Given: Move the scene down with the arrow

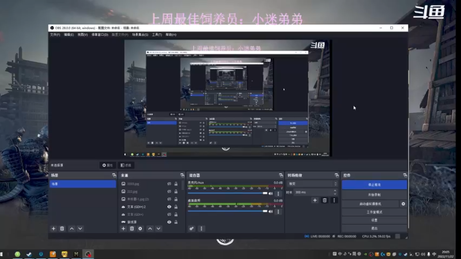Looking at the screenshot, I should tap(80, 228).
